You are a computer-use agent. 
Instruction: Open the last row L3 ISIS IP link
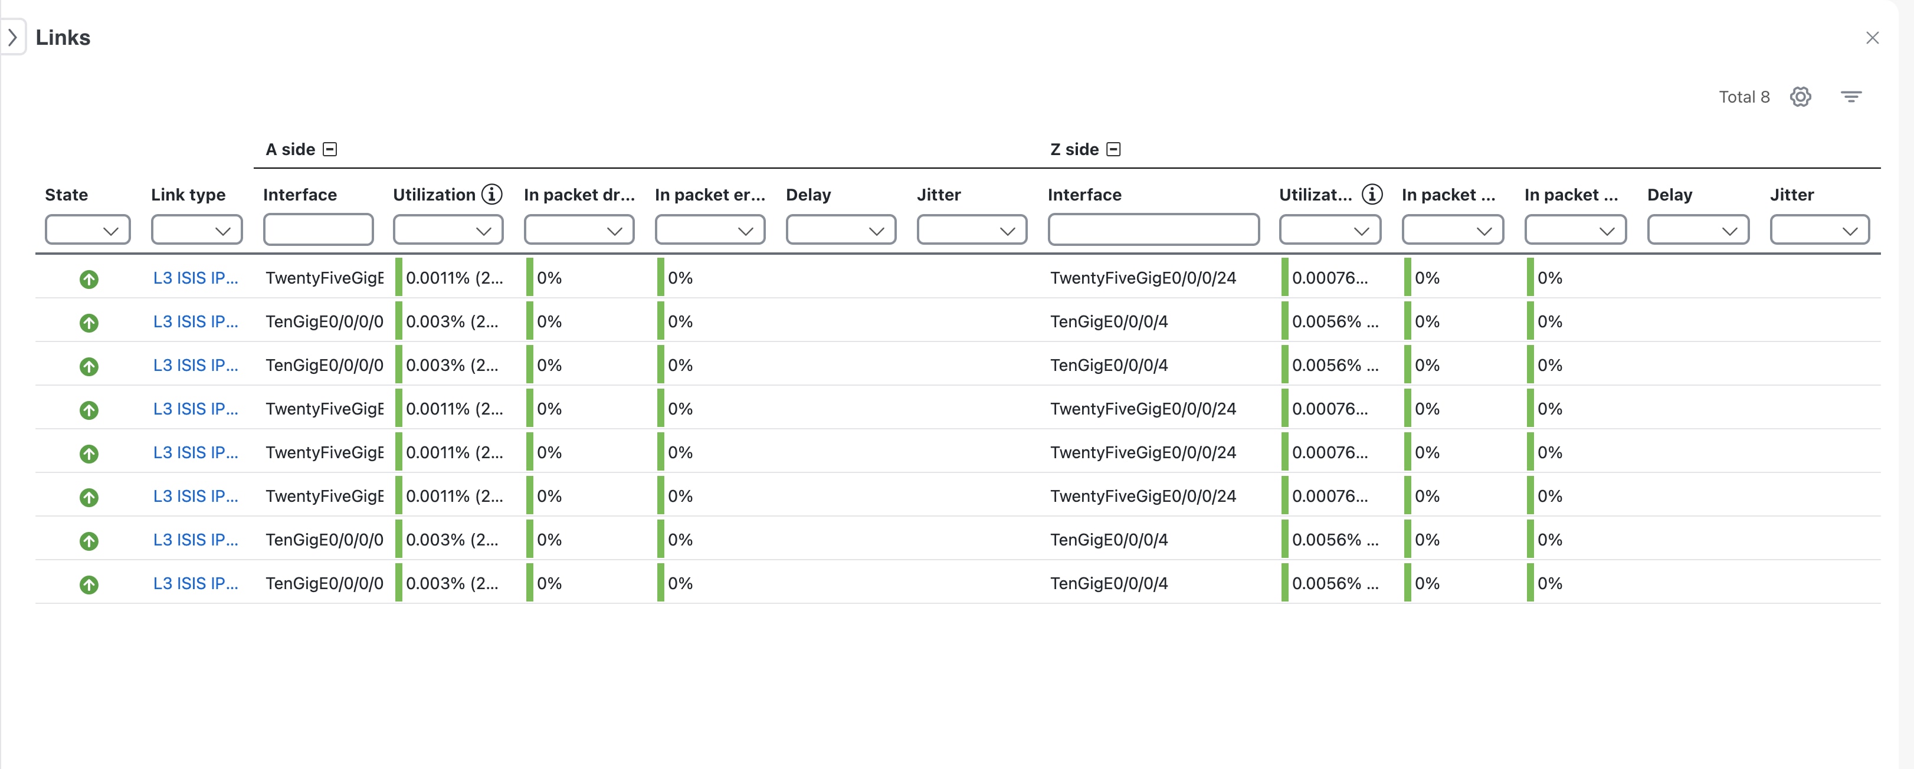195,584
